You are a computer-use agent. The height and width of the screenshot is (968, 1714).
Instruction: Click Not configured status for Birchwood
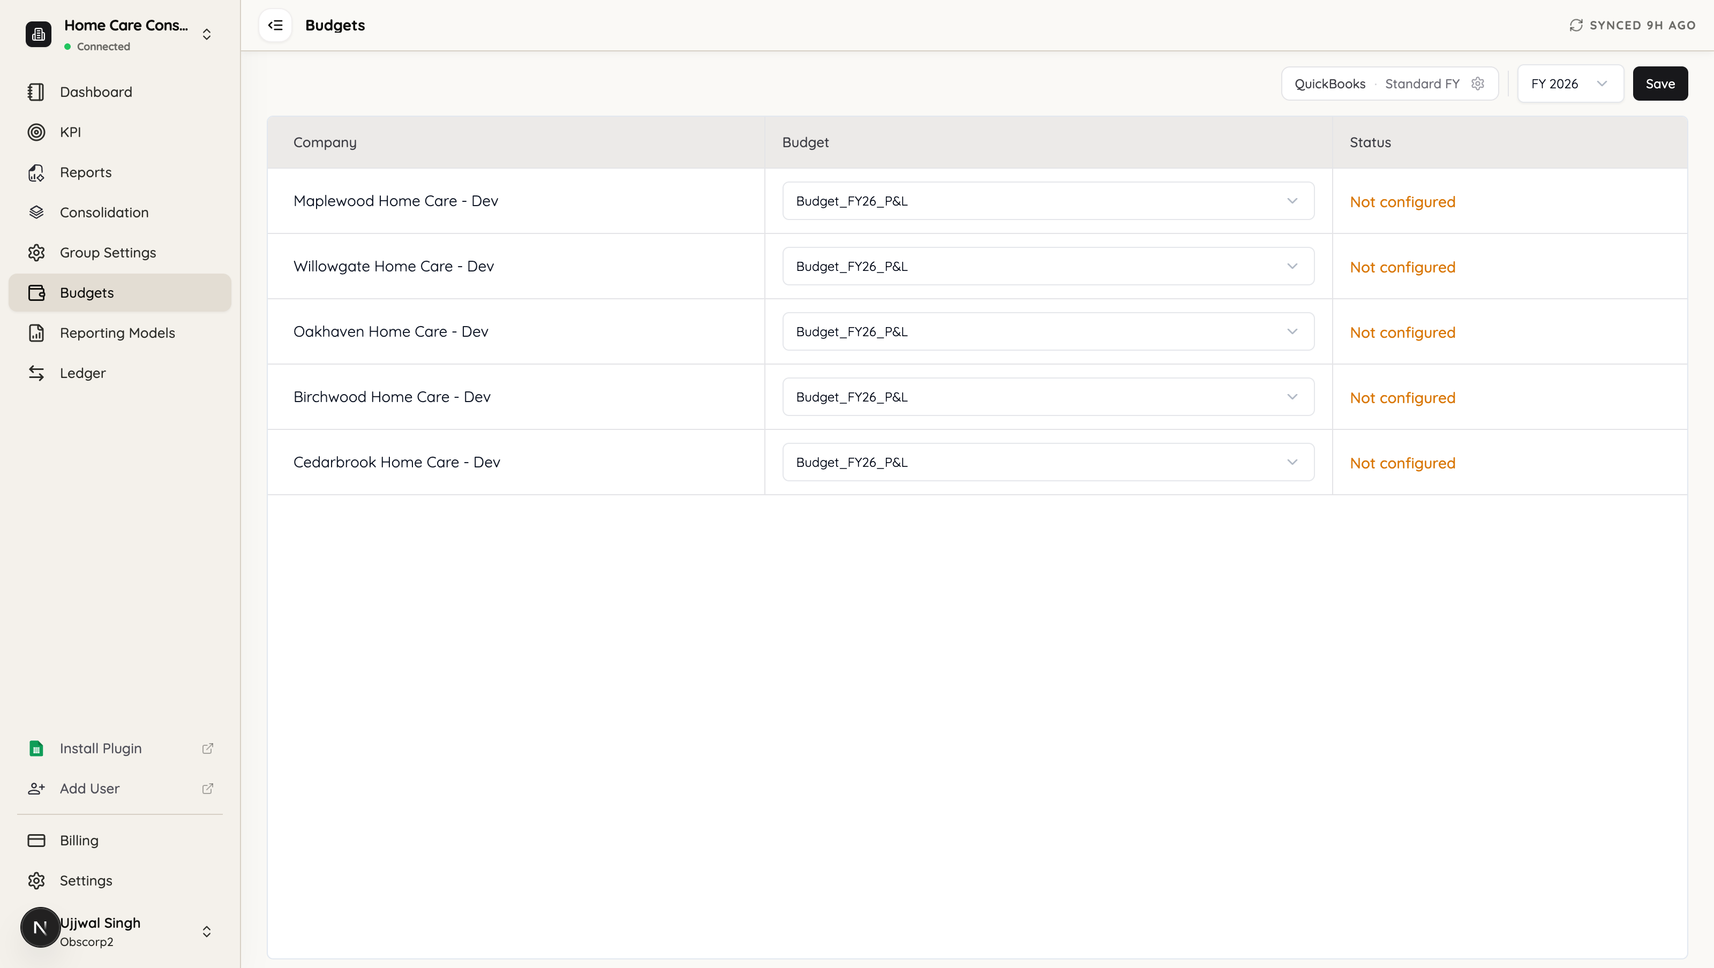tap(1403, 397)
